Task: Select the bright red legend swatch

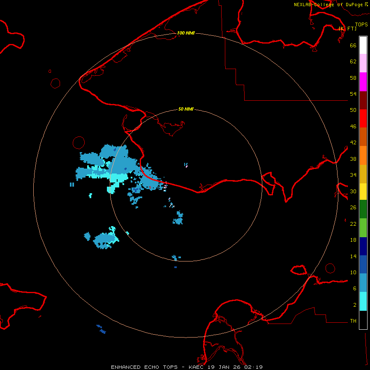Action: pos(363,118)
